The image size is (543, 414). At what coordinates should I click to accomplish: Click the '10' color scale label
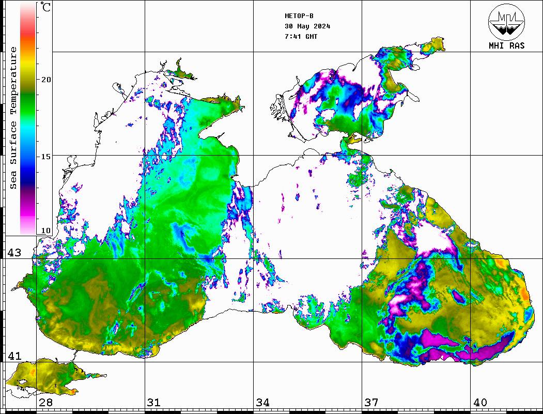[x=45, y=231]
